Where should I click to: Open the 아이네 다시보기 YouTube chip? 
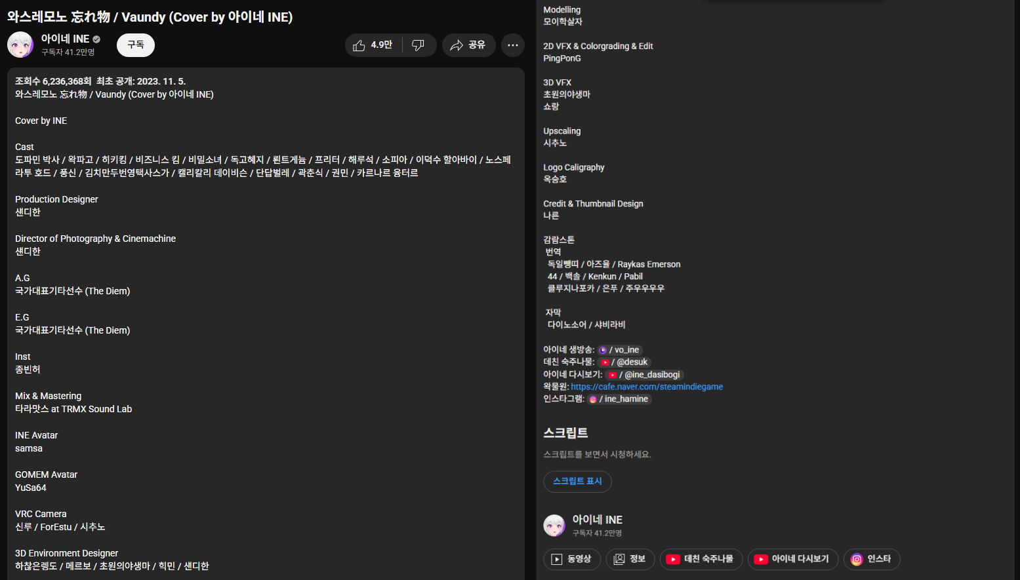point(793,559)
